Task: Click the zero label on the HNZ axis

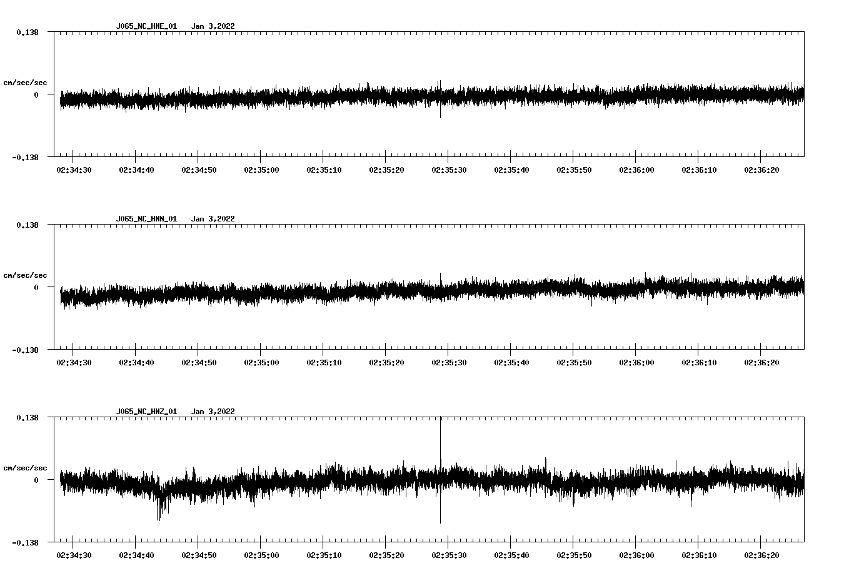Action: (x=36, y=480)
